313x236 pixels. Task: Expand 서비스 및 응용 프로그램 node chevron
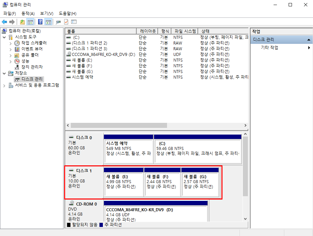pos(4,86)
